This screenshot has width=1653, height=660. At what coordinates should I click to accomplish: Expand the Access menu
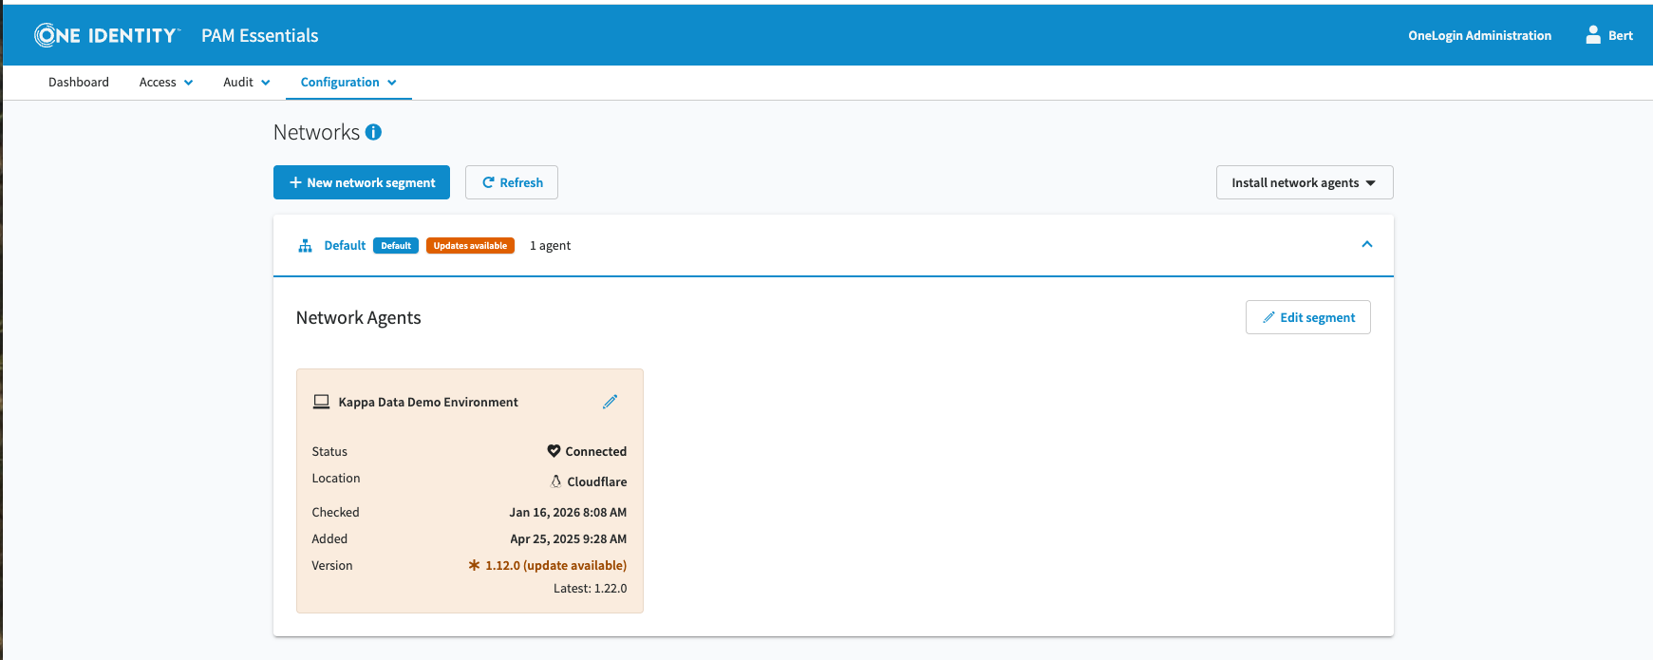166,83
